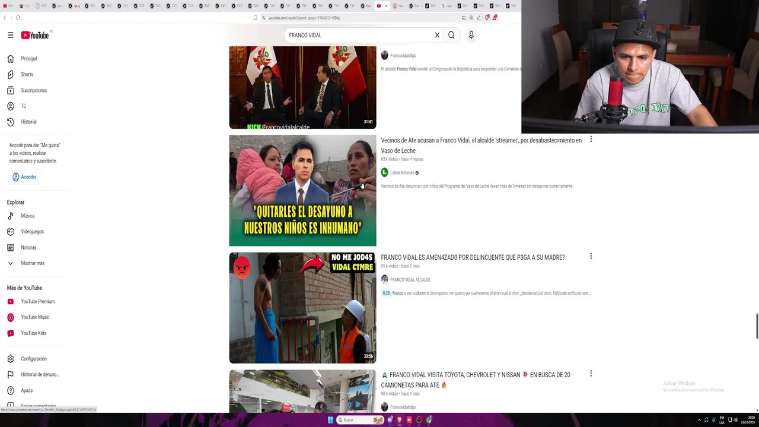
Task: Open the Congreso interview thumbnail, 31:41
Action: coord(302,88)
